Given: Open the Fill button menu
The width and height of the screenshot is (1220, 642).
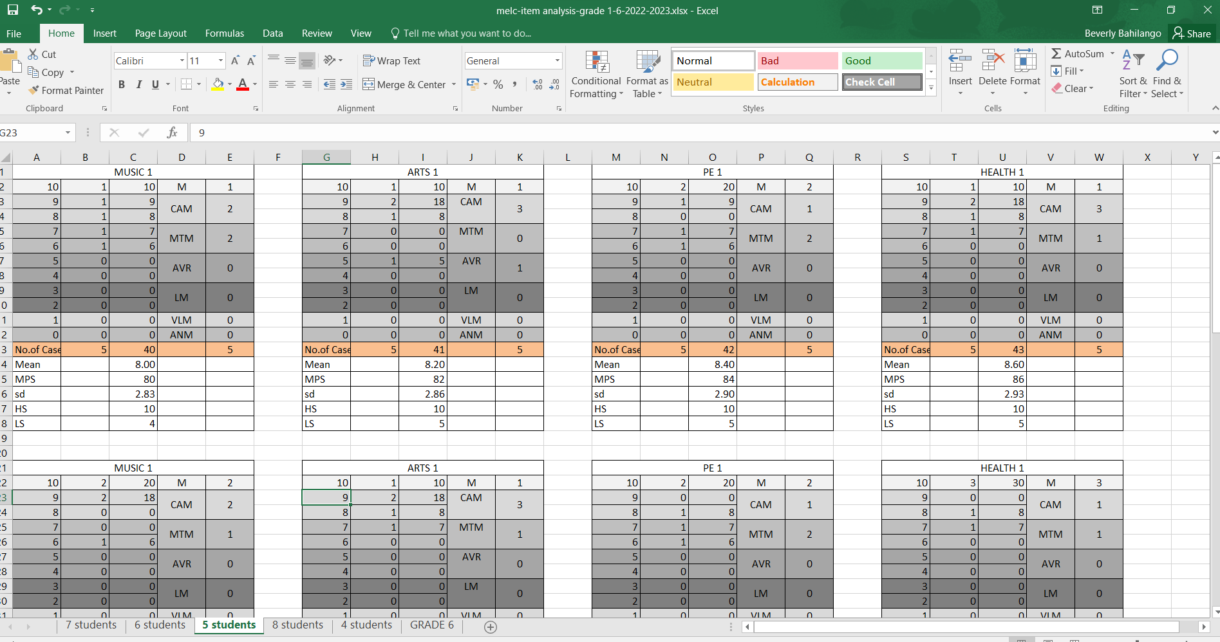Looking at the screenshot, I should coord(1067,71).
